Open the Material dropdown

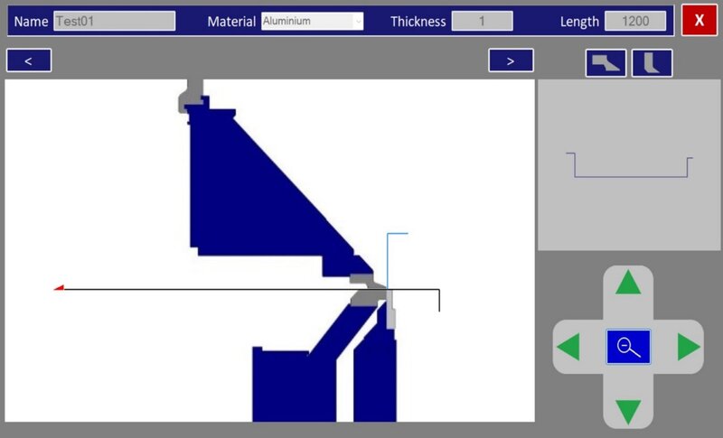312,21
